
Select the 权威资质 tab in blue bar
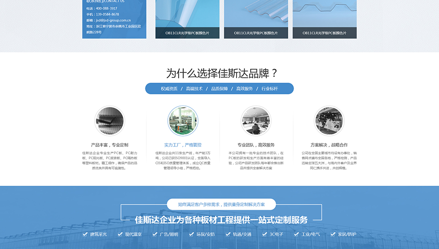point(169,89)
